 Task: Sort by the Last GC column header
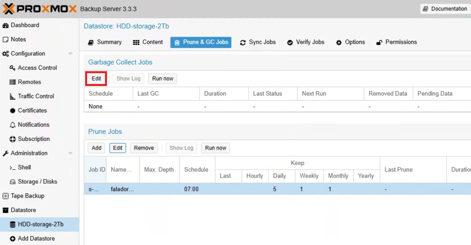click(x=166, y=94)
